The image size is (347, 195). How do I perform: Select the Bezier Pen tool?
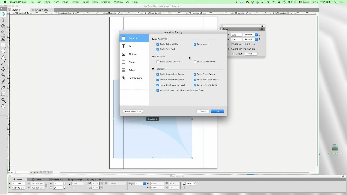tap(3, 69)
